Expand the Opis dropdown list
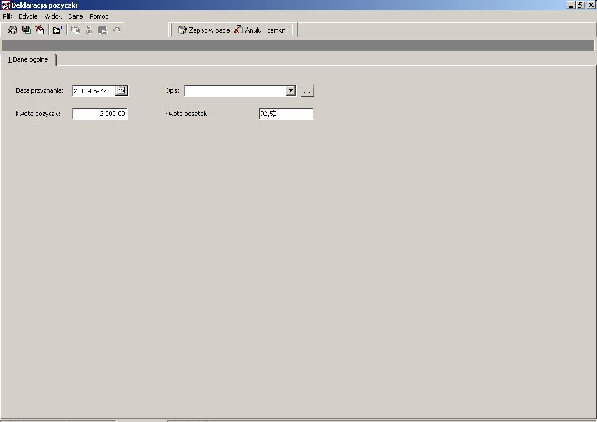This screenshot has width=597, height=422. pos(291,90)
